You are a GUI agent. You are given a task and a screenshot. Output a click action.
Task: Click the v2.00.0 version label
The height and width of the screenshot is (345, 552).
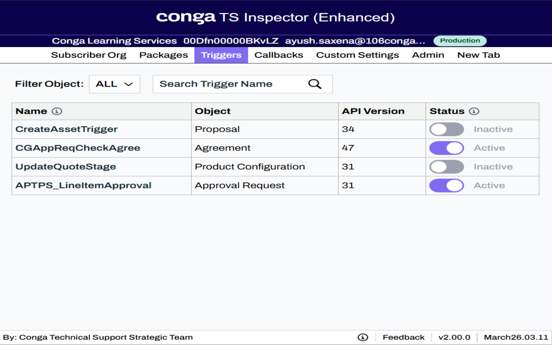click(455, 337)
